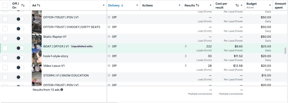288x103 pixels.
Task: Sort by the Off / On column arrows
Action: pyautogui.click(x=23, y=6)
